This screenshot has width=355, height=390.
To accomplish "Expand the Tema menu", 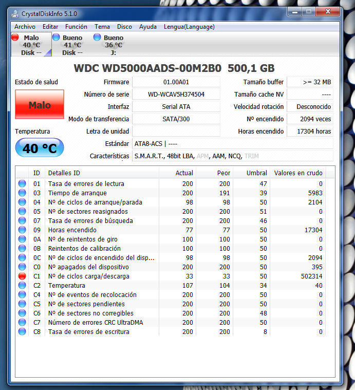I will point(102,27).
